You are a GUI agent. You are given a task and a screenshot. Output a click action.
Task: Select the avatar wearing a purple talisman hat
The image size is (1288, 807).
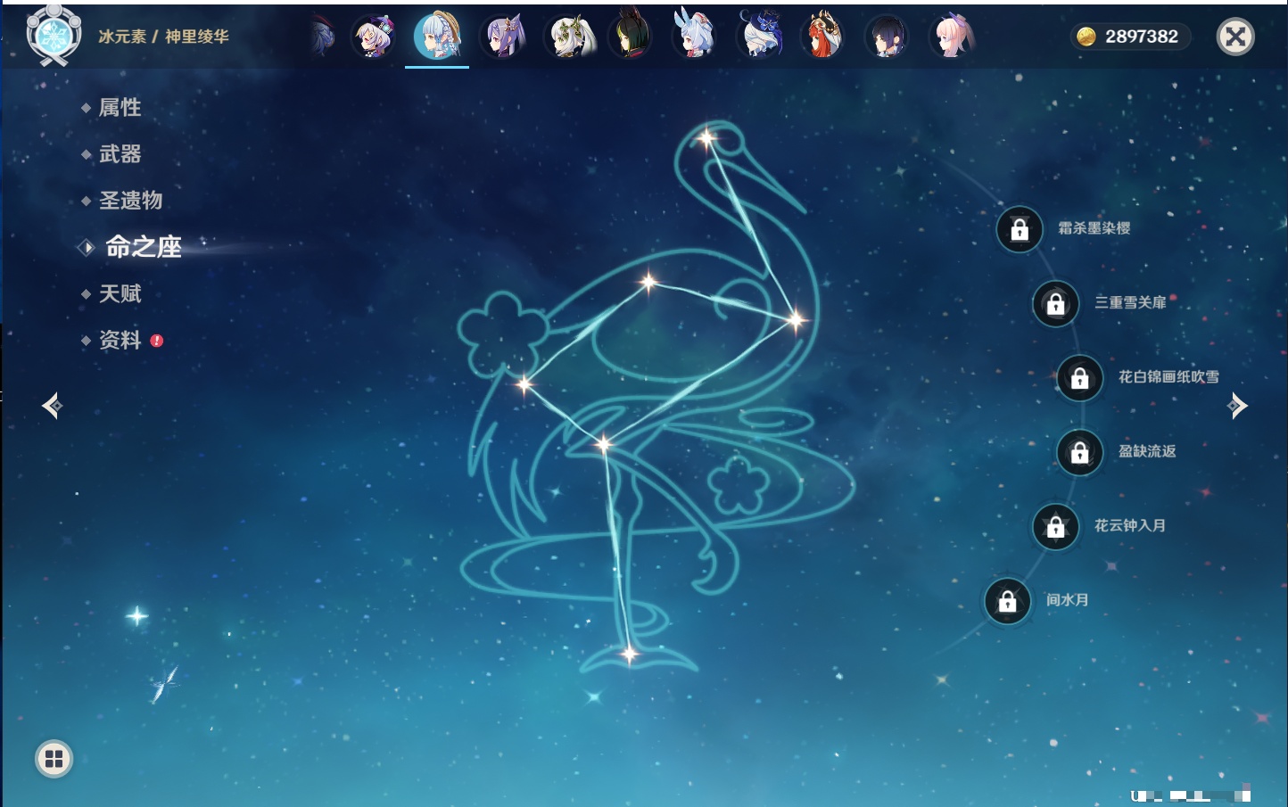tap(373, 37)
